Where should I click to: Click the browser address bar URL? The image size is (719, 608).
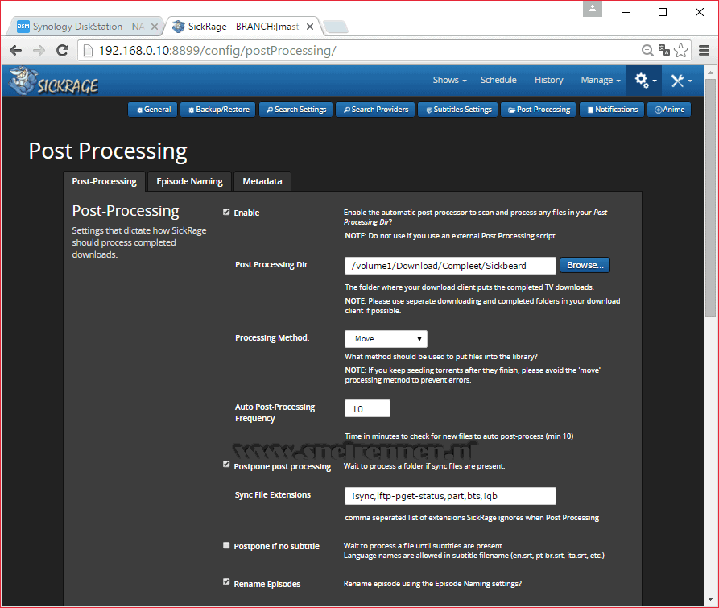(x=217, y=51)
